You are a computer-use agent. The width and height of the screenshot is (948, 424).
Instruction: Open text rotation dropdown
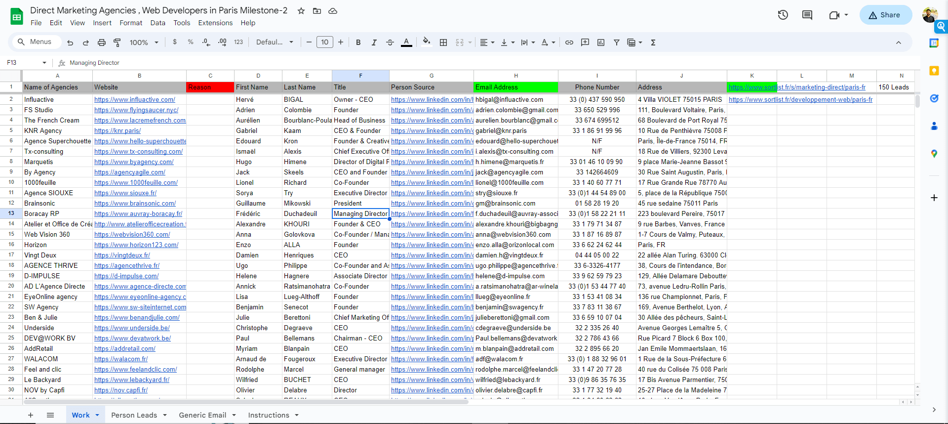pos(548,42)
